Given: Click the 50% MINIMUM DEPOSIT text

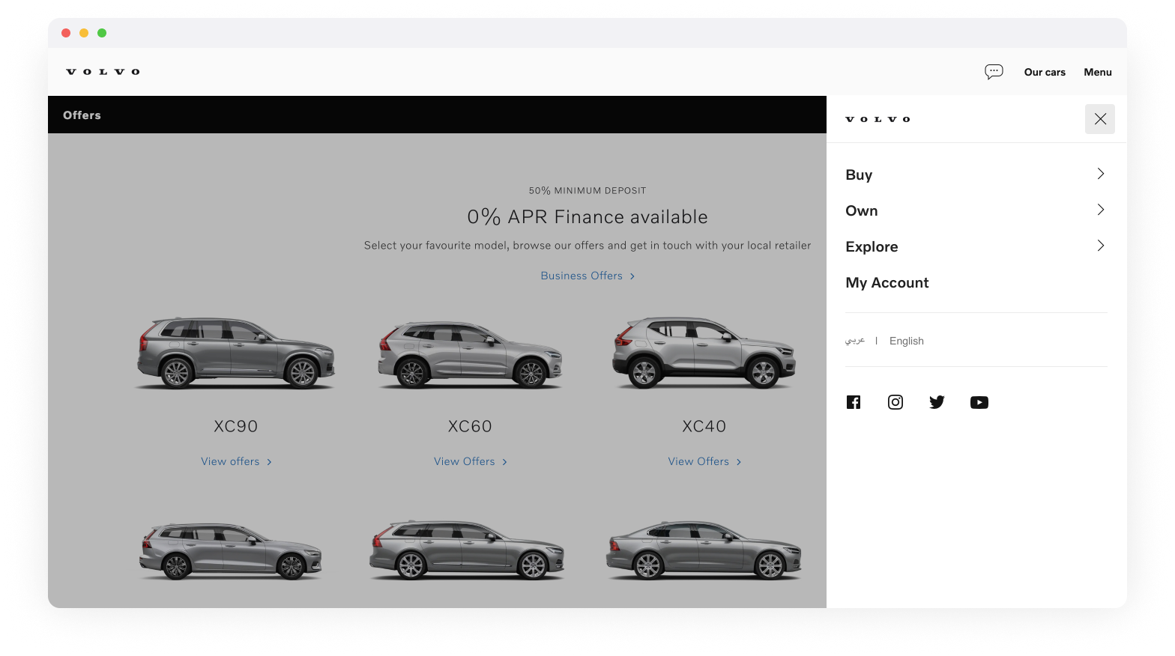Looking at the screenshot, I should click(587, 190).
